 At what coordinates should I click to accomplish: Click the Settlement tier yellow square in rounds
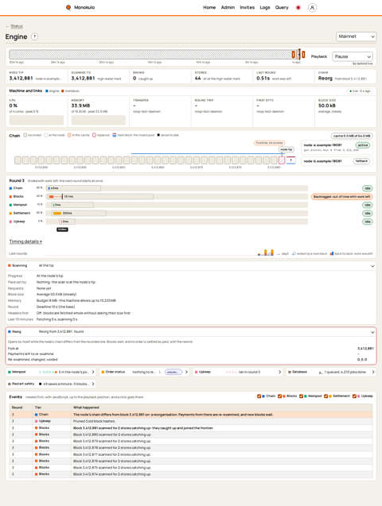[10, 214]
